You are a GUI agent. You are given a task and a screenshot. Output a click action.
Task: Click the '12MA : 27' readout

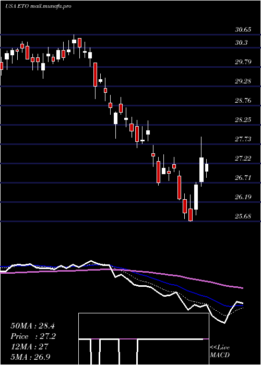29,347
